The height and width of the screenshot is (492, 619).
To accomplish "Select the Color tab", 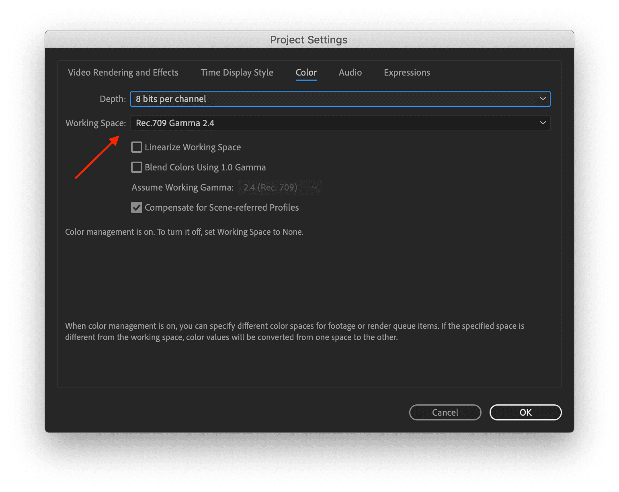I will [x=306, y=73].
